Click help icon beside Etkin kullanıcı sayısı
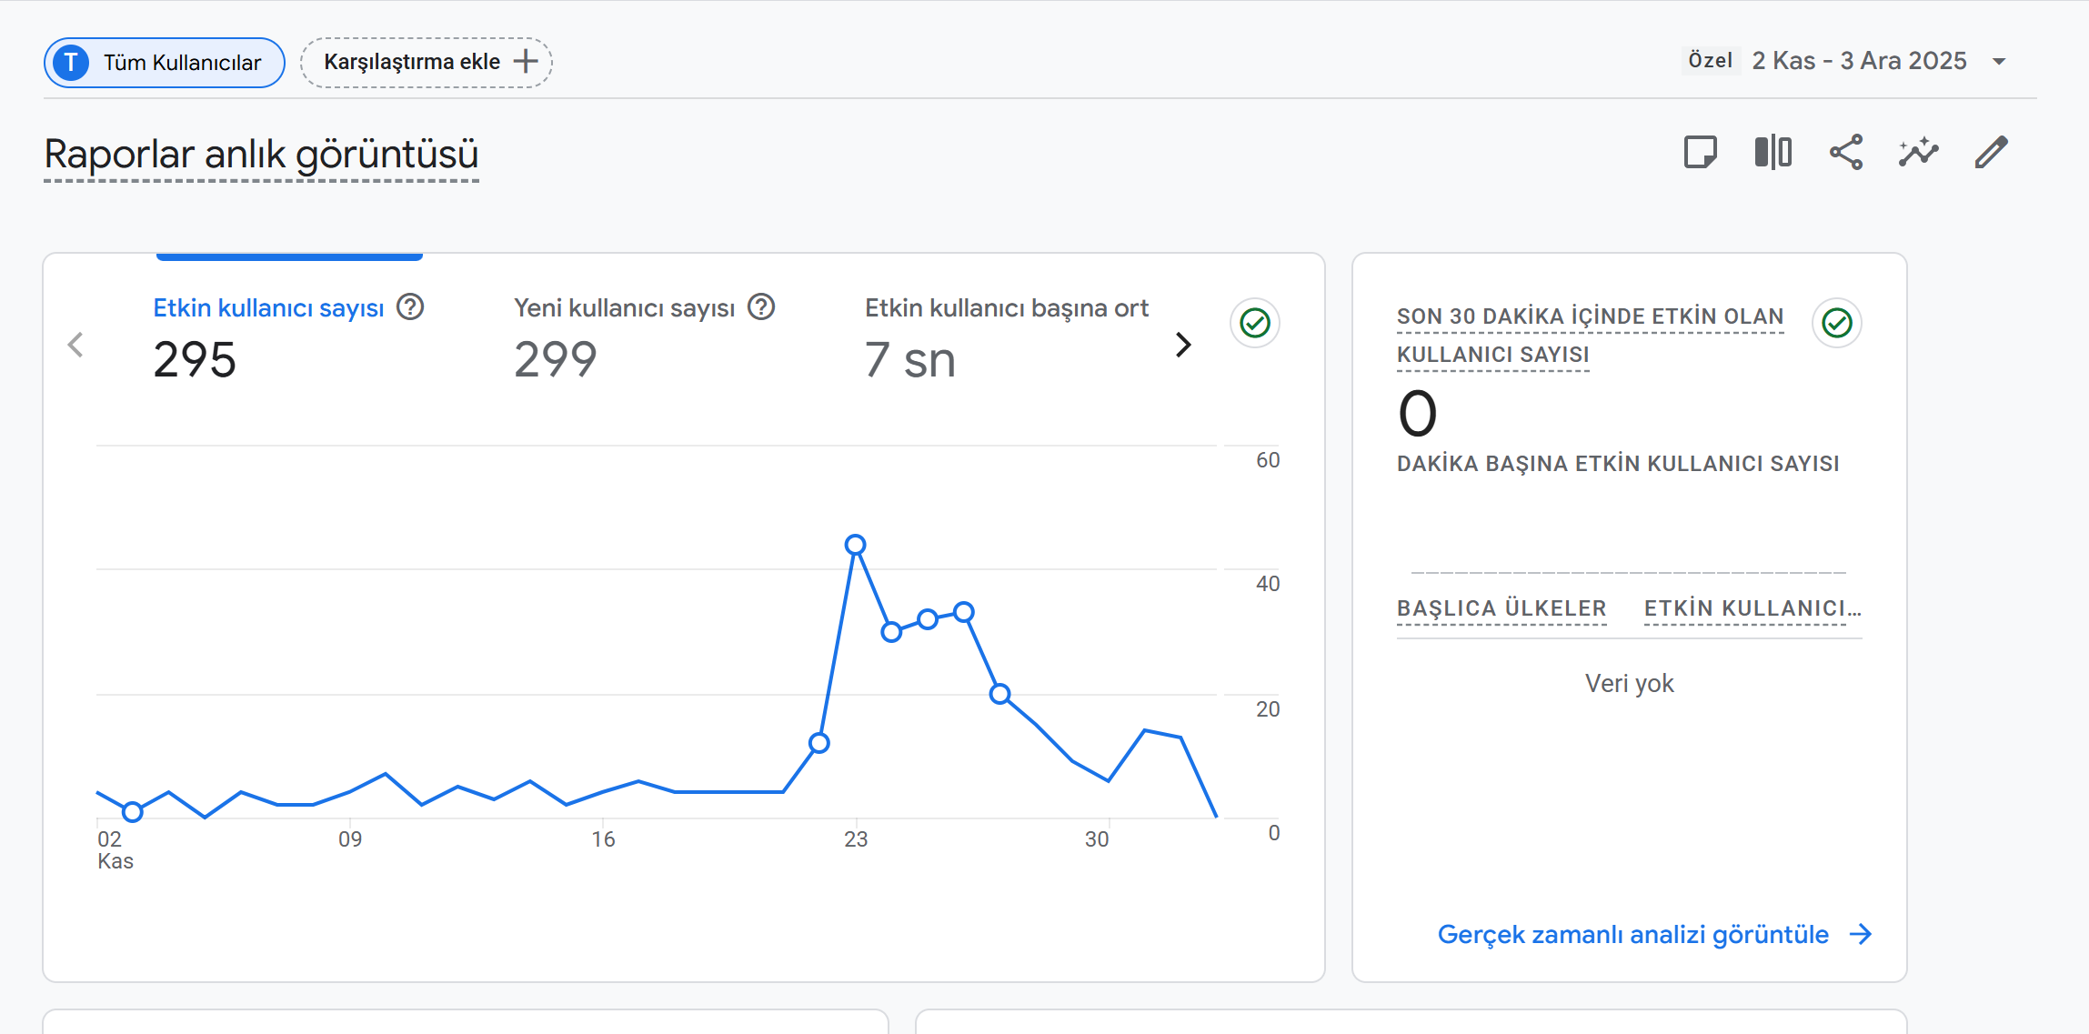 point(410,307)
